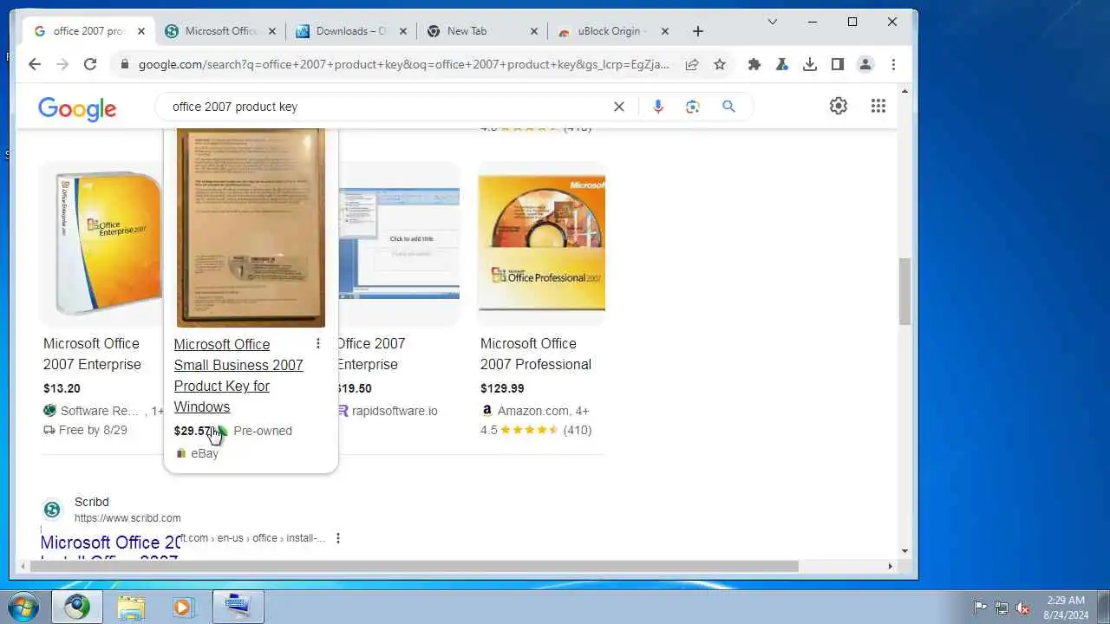The height and width of the screenshot is (624, 1110).
Task: Close the Downloads tab
Action: coord(403,31)
